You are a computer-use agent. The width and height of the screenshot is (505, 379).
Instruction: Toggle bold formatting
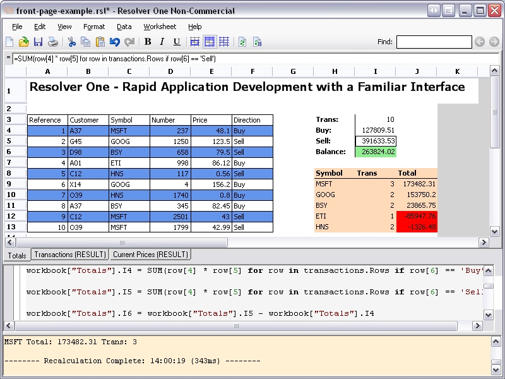click(x=148, y=42)
